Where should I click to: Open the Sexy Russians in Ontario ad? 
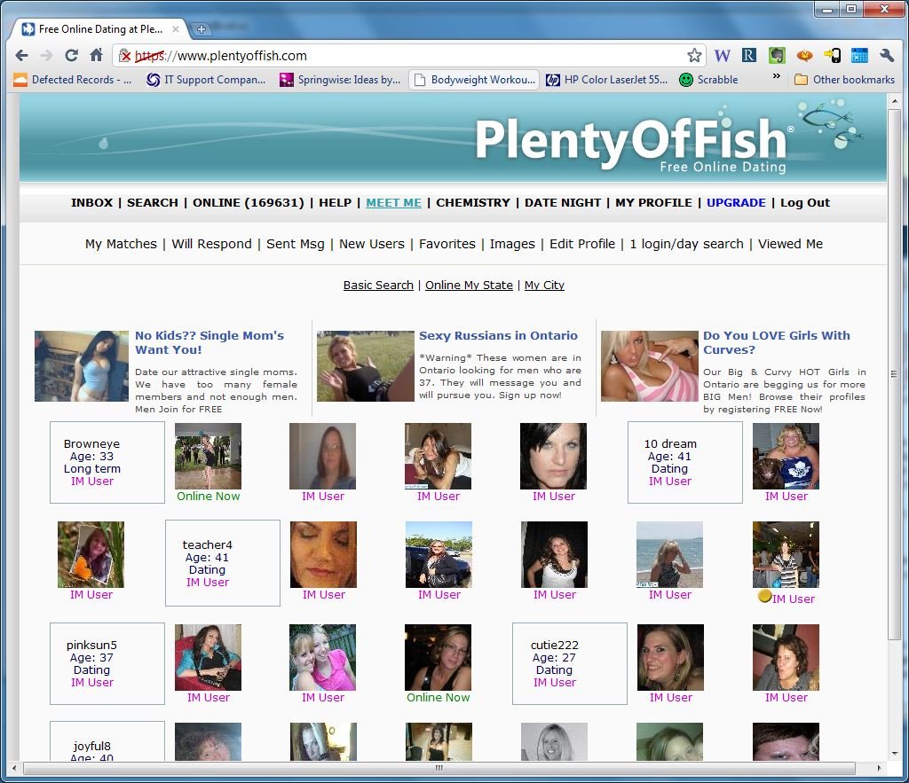[x=498, y=335]
